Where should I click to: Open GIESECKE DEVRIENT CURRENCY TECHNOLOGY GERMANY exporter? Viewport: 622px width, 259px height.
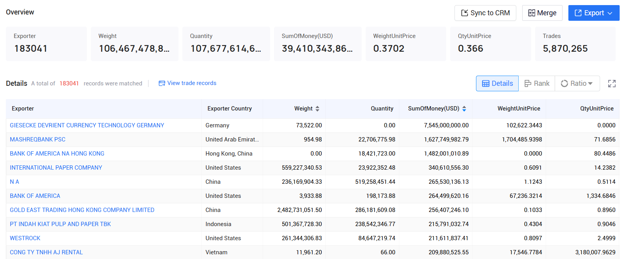click(87, 125)
